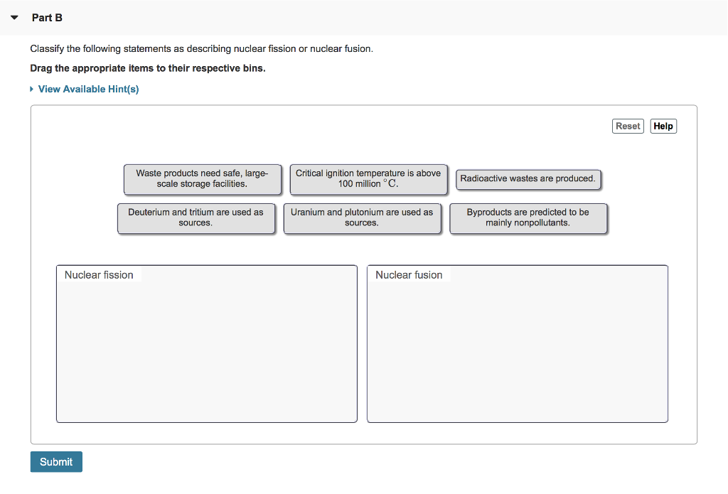This screenshot has width=728, height=494.
Task: Click inside the Nuclear fission bin
Action: coord(207,344)
